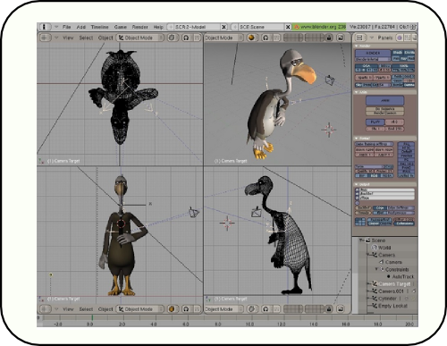Click pivot icon in top-right 3D view header

point(266,38)
